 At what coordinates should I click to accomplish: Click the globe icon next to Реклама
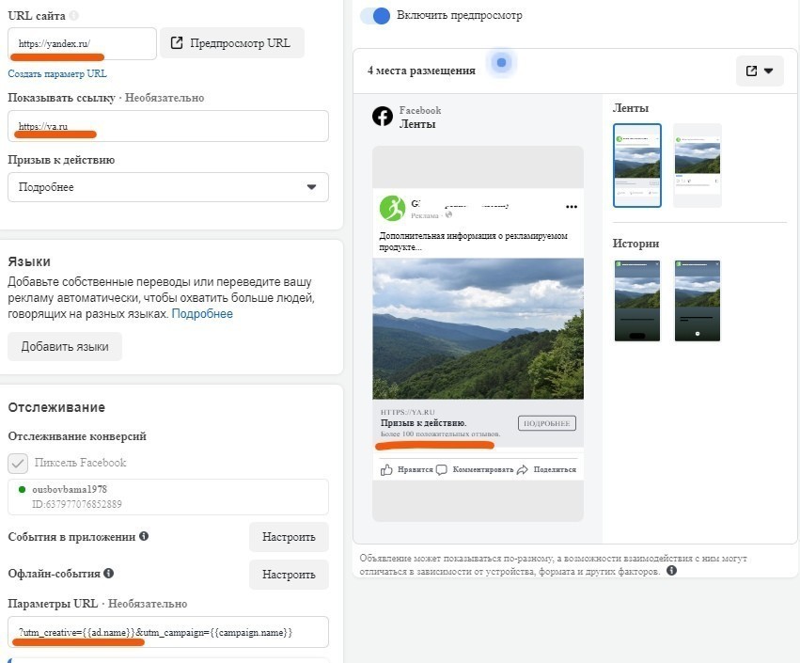pos(448,214)
